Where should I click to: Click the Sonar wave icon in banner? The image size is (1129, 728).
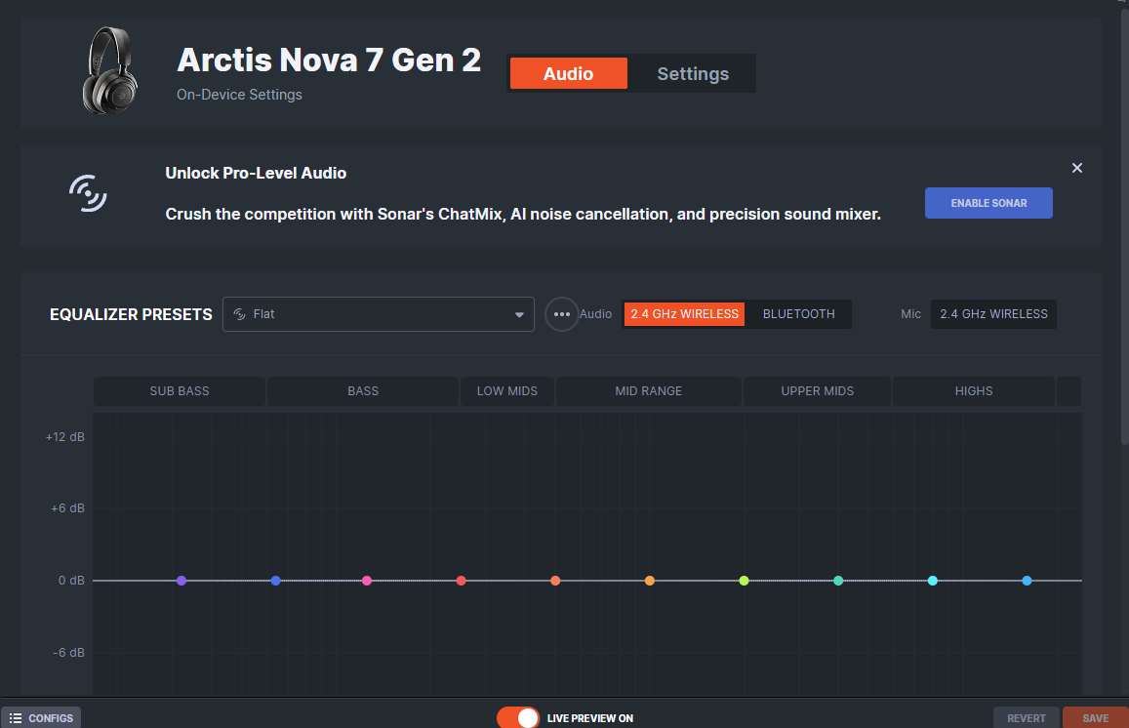[x=88, y=193]
